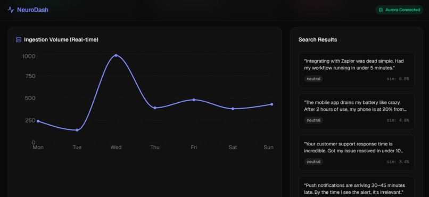Click the Wed x-axis label
Viewport: 429px width, 197px height.
tap(116, 147)
